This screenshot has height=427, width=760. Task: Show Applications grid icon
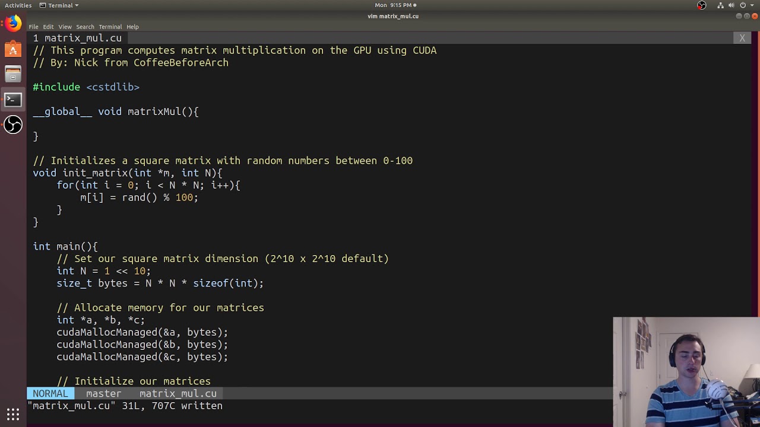pos(13,413)
